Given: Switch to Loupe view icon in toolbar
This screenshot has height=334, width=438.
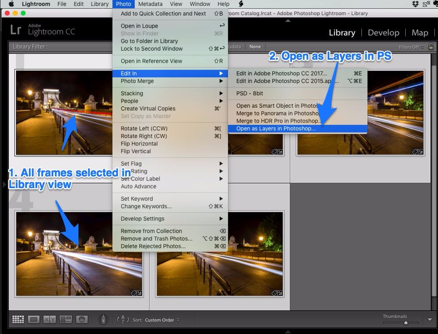Looking at the screenshot, I should coord(34,319).
